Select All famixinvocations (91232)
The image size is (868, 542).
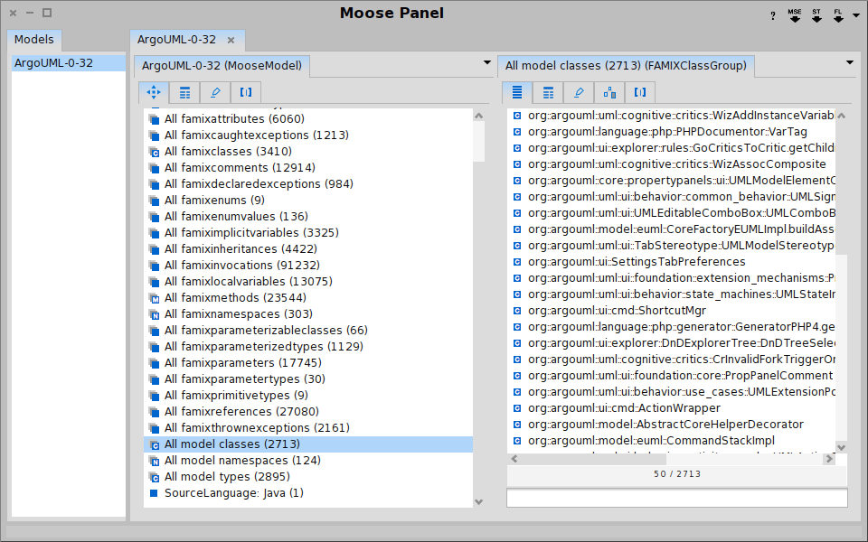click(x=308, y=266)
